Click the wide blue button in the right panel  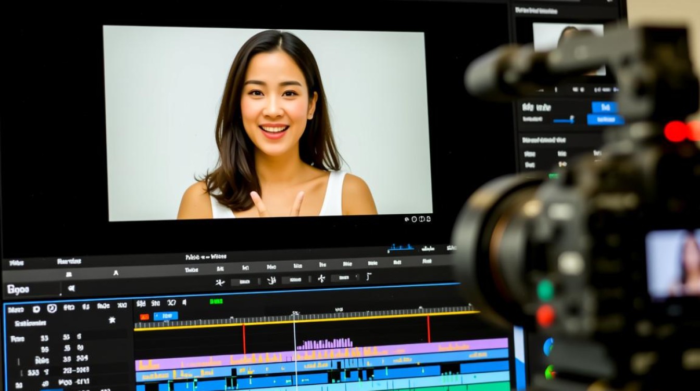point(605,120)
